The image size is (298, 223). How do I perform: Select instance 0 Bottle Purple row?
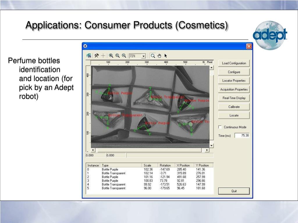pos(150,169)
